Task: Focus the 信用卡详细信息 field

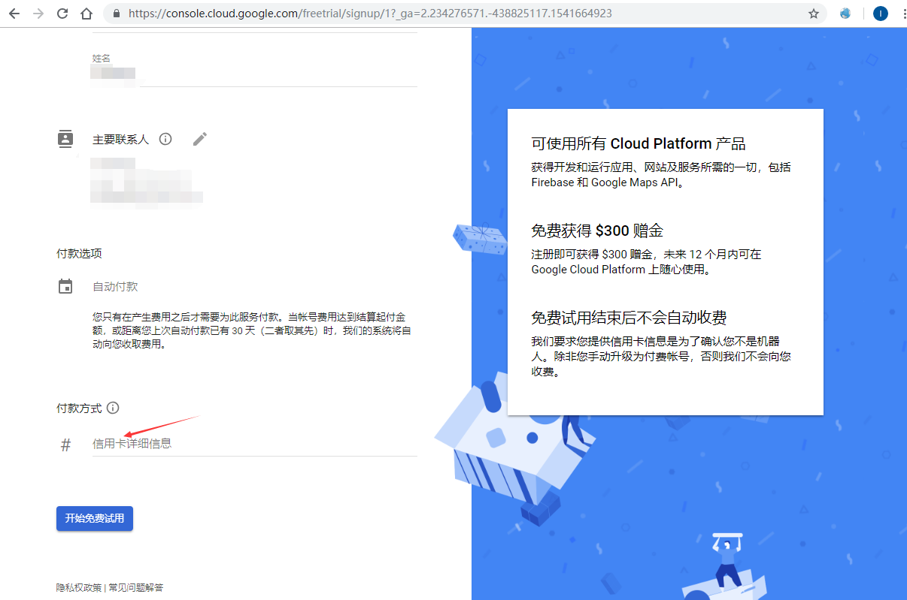Action: point(254,444)
